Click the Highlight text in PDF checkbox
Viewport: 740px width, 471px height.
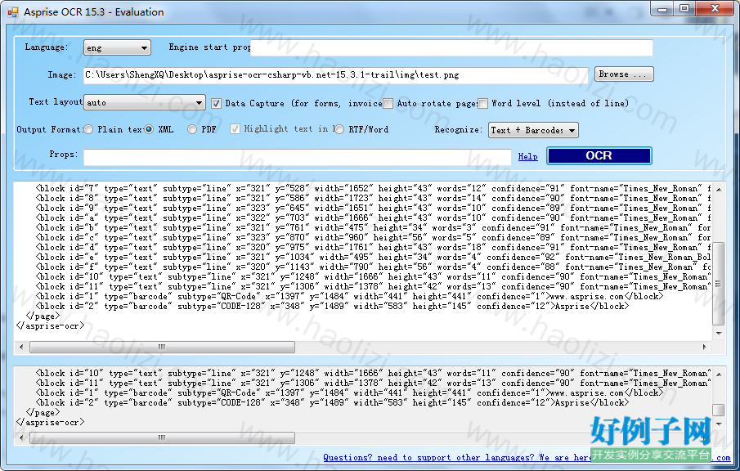click(235, 129)
